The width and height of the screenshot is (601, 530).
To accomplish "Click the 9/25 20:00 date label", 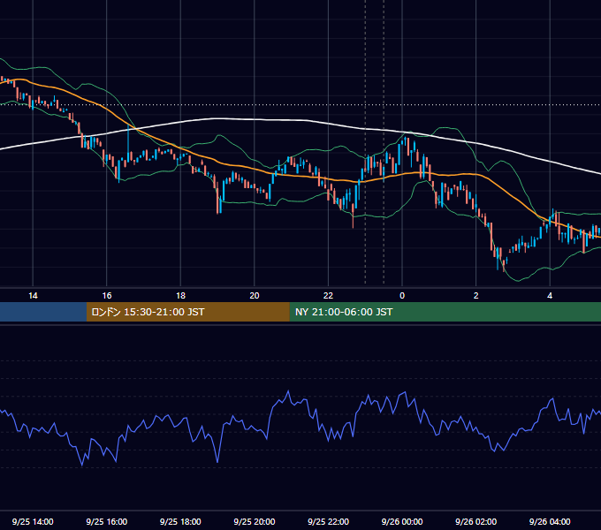I will [255, 521].
